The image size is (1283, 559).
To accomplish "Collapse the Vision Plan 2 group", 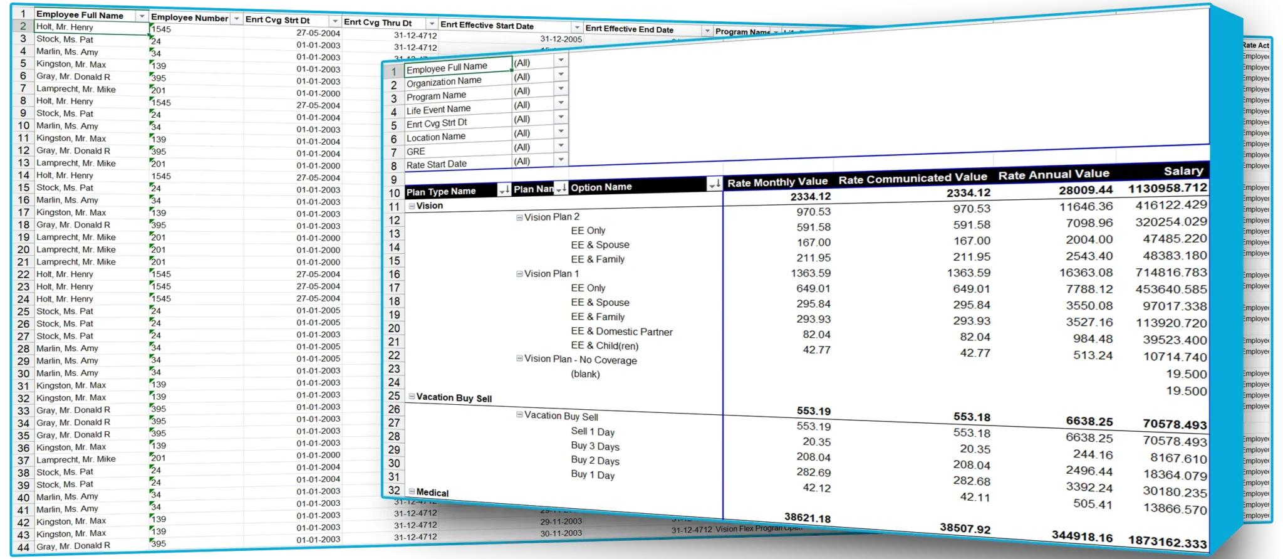I will pos(519,217).
